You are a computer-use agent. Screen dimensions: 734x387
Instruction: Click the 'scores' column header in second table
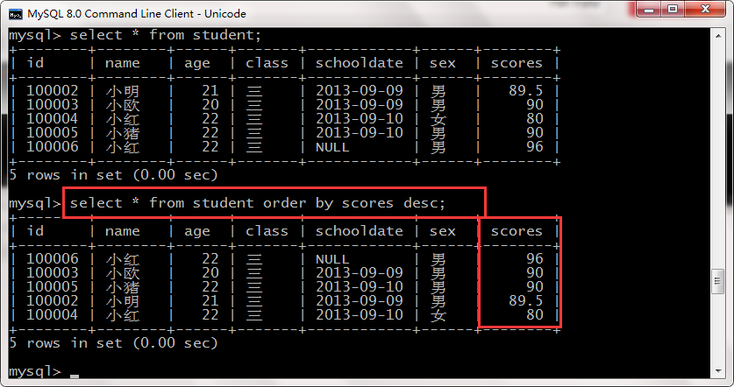[517, 231]
